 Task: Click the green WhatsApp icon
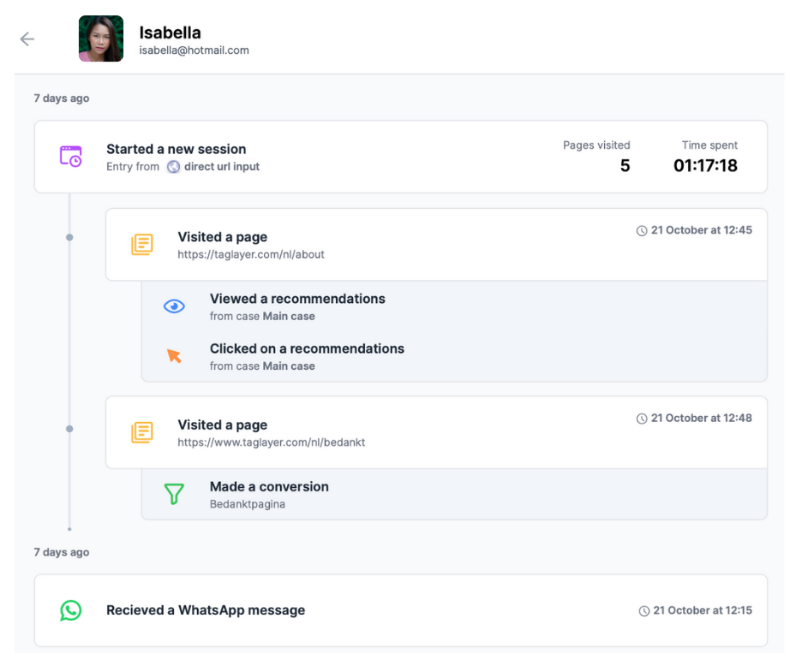pos(70,610)
